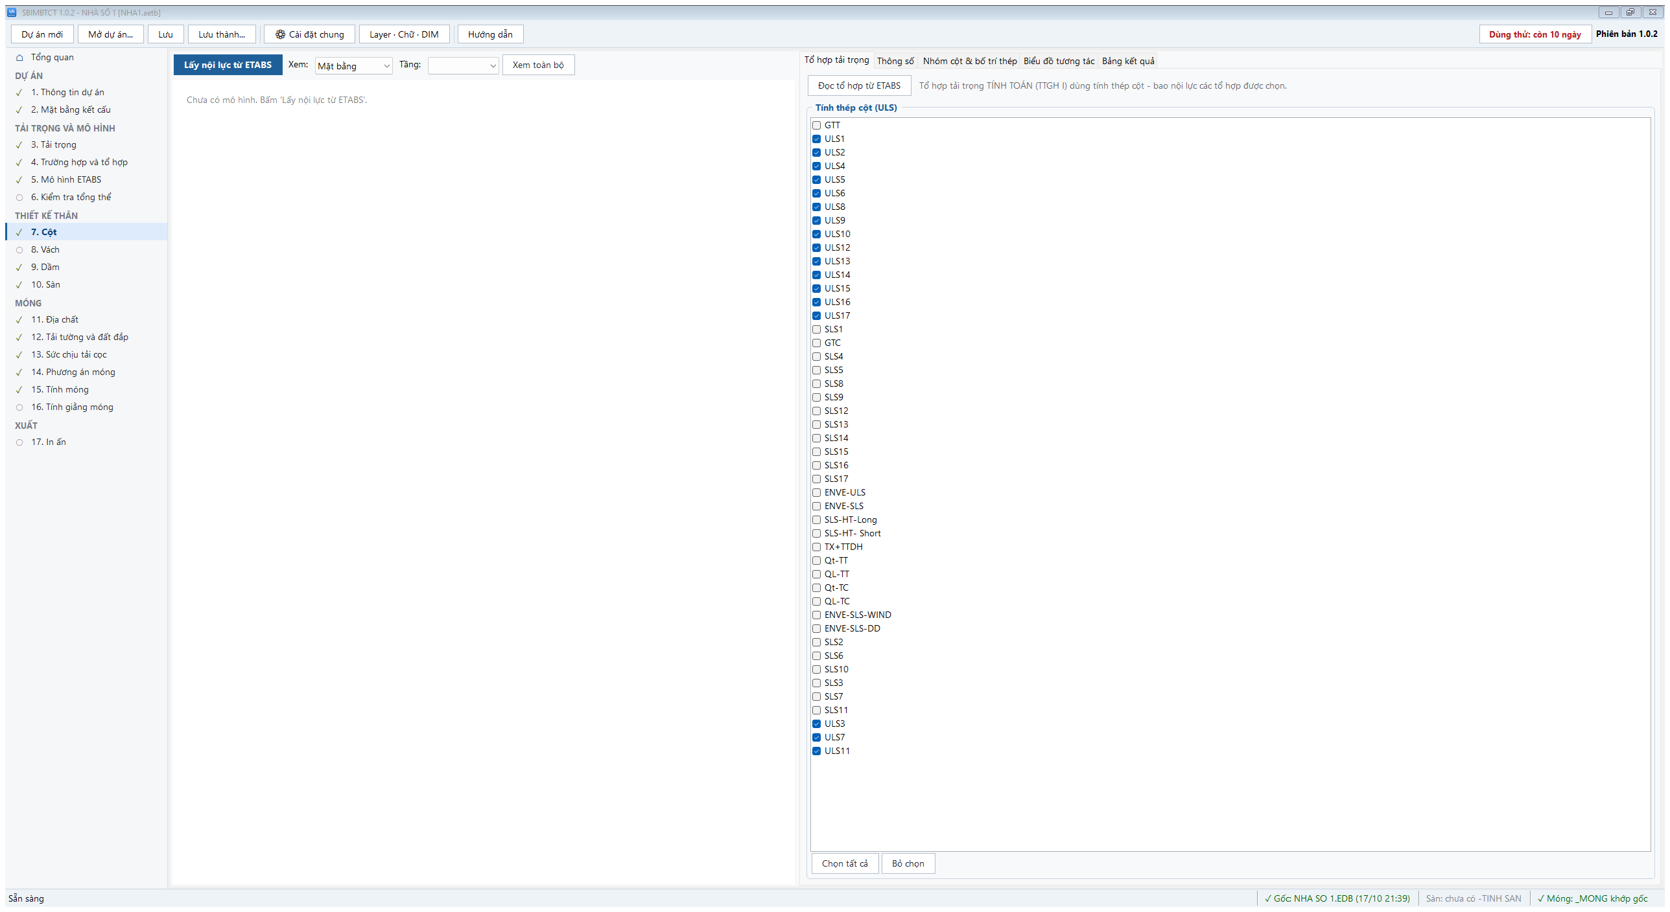The image size is (1670, 912).
Task: Open the Xem Mặt bằng dropdown
Action: click(353, 66)
